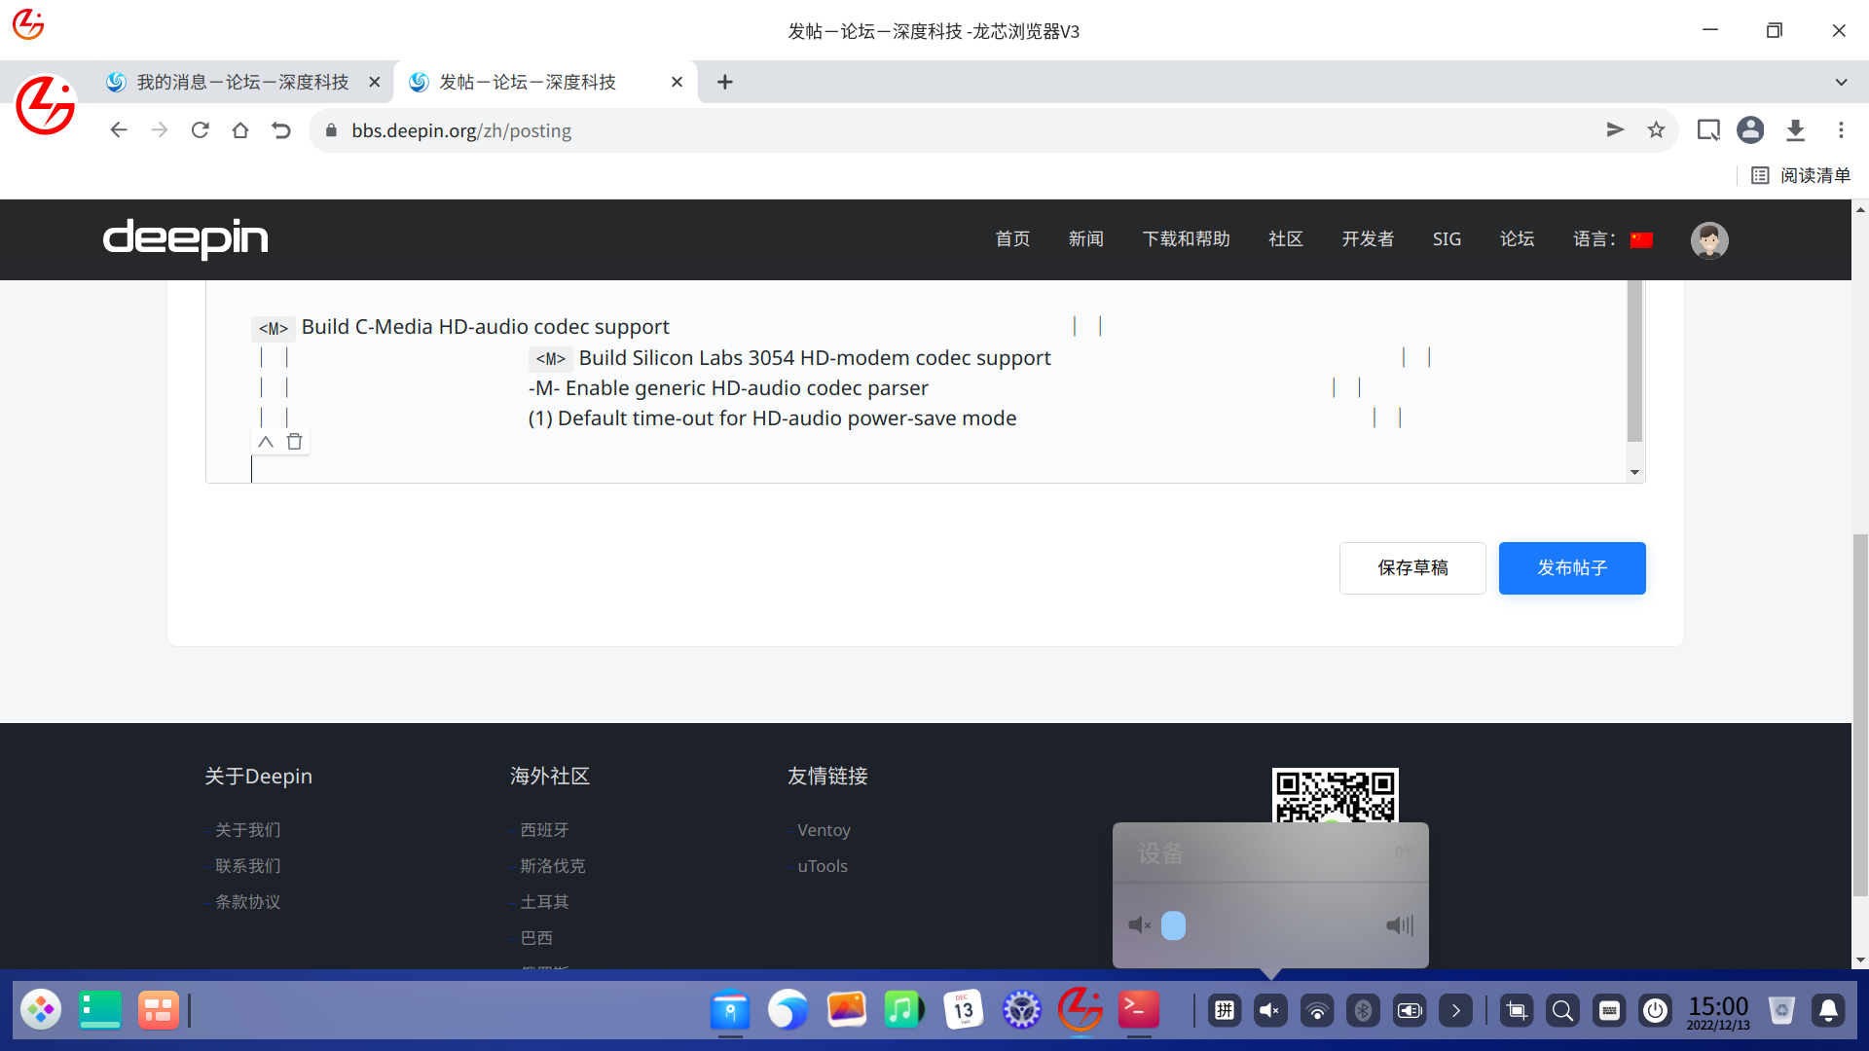Open the browser account profile icon
This screenshot has width=1869, height=1051.
pyautogui.click(x=1750, y=130)
